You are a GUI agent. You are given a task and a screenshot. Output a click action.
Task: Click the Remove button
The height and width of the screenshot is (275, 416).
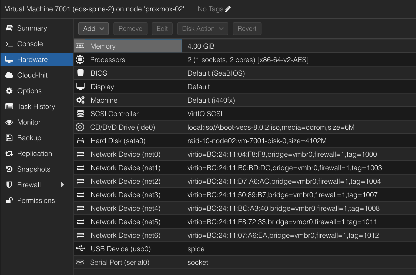[130, 29]
